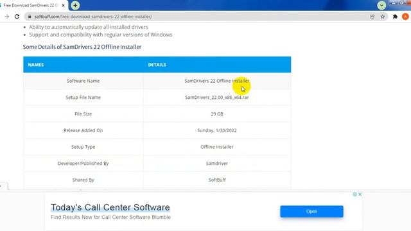Screen dimensions: 411x231
Task: Select the 29 GB value
Action: tap(217, 114)
